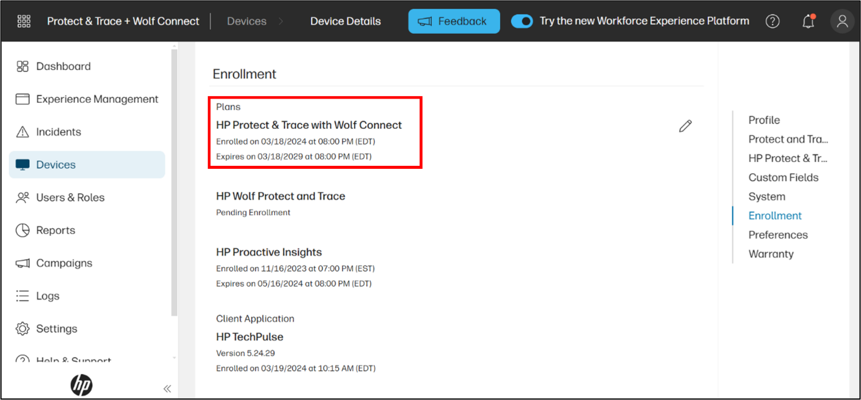Open the app launcher grid icon
Viewport: 861px width, 400px height.
pyautogui.click(x=24, y=21)
